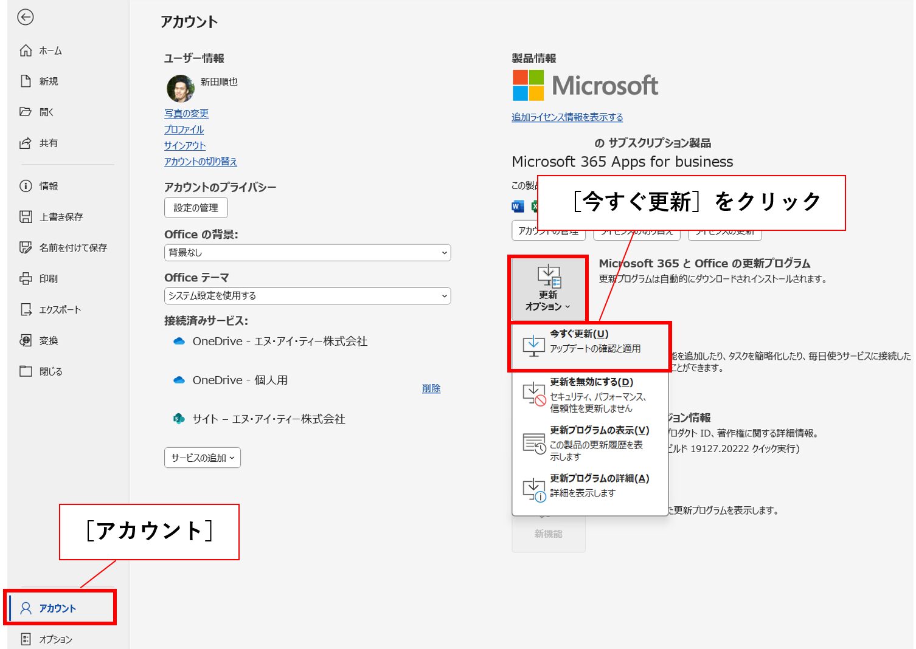Image resolution: width=916 pixels, height=649 pixels.
Task: Click Manage Settings (設定の管理) button
Action: 196,208
